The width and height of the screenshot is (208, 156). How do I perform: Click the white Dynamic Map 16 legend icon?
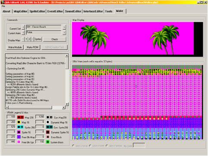(x=48, y=122)
